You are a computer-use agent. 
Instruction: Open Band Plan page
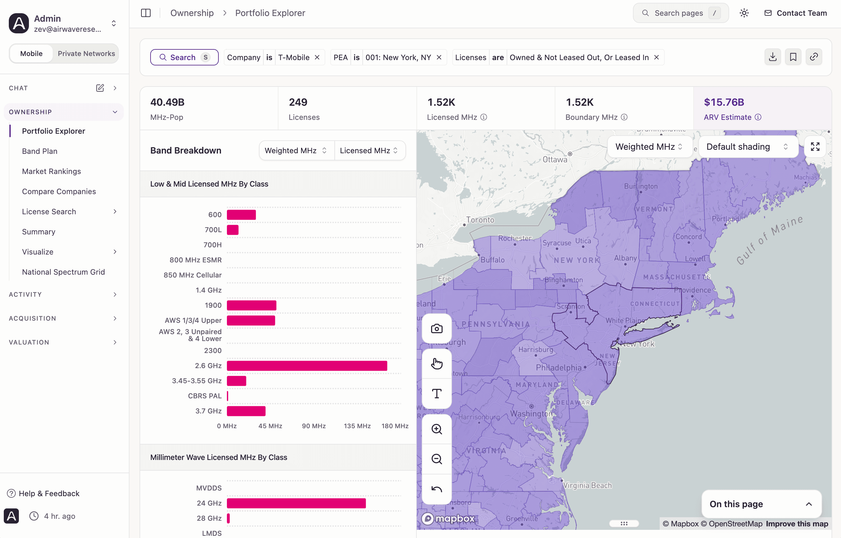[x=40, y=151]
